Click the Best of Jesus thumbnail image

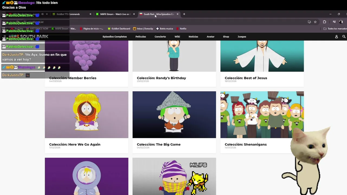[x=262, y=56]
